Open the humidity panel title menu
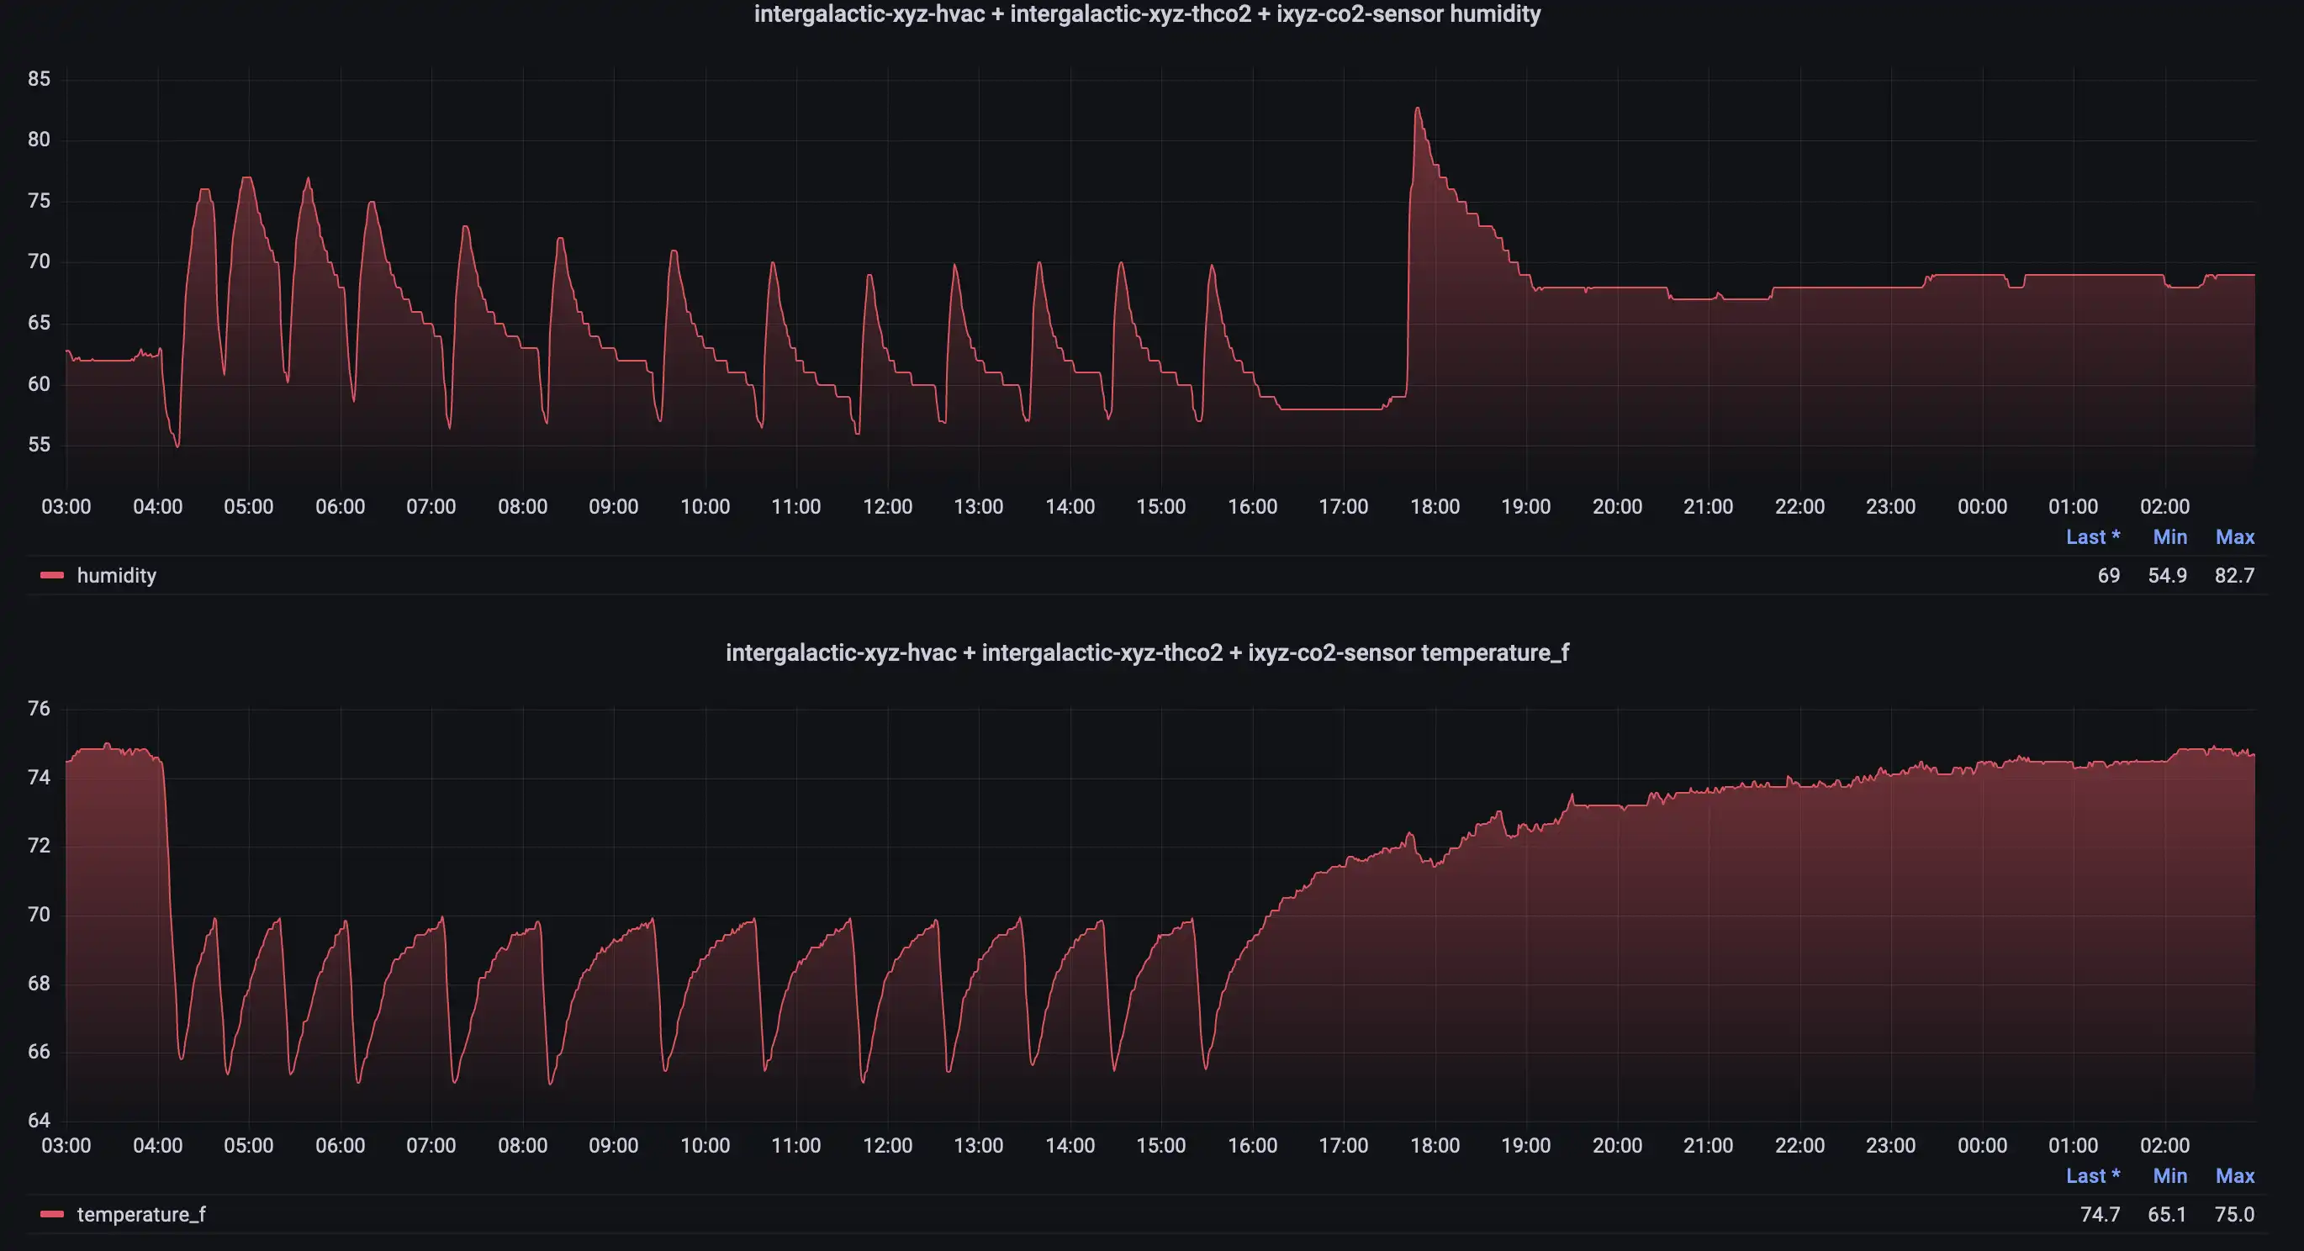 [1148, 14]
